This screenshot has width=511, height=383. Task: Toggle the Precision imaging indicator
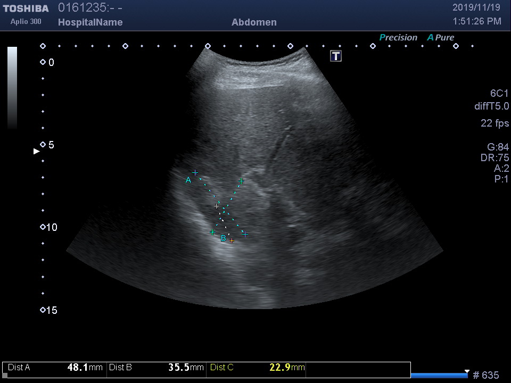pyautogui.click(x=398, y=38)
